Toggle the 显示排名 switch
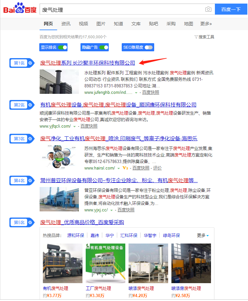 pos(63,47)
